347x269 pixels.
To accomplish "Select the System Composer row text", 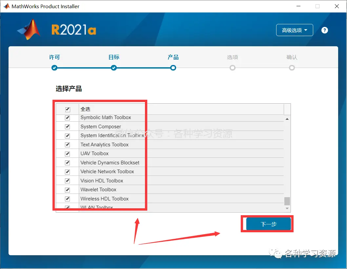I will tap(101, 127).
